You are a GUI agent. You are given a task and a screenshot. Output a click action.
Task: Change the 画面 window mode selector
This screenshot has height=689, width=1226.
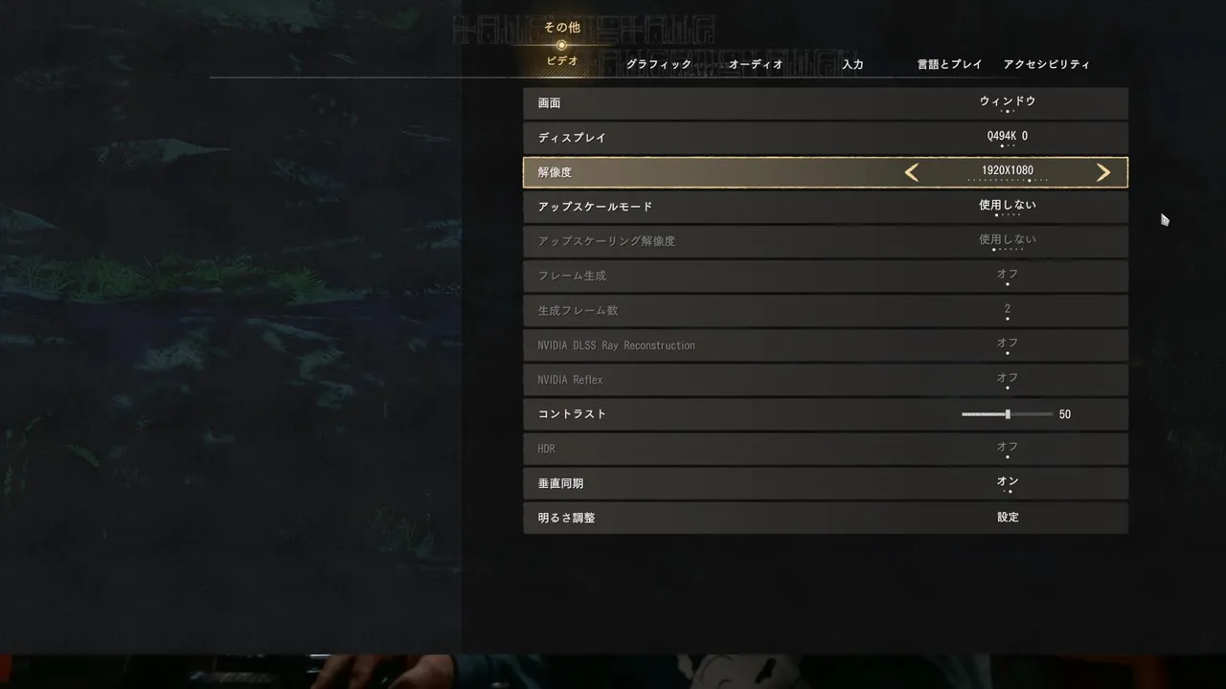coord(1008,102)
